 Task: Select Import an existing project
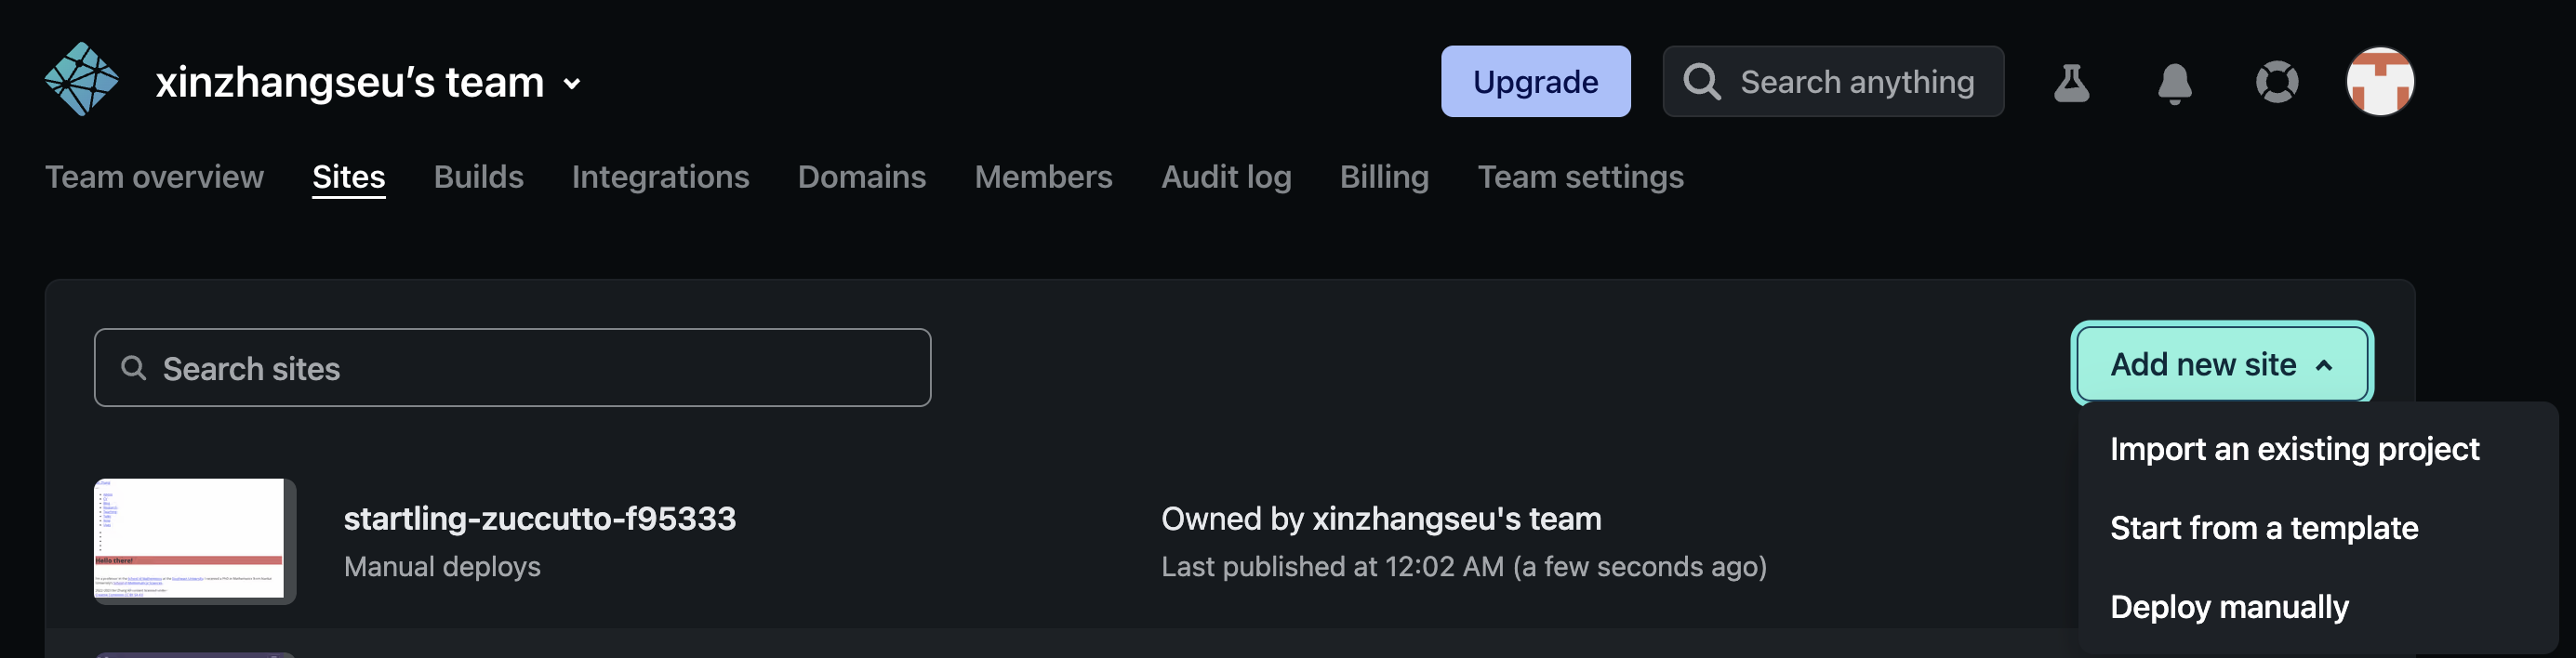(x=2294, y=449)
